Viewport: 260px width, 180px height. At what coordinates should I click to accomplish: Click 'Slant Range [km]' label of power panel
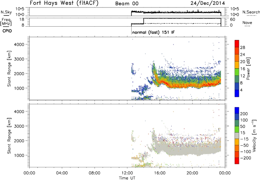click(9, 69)
